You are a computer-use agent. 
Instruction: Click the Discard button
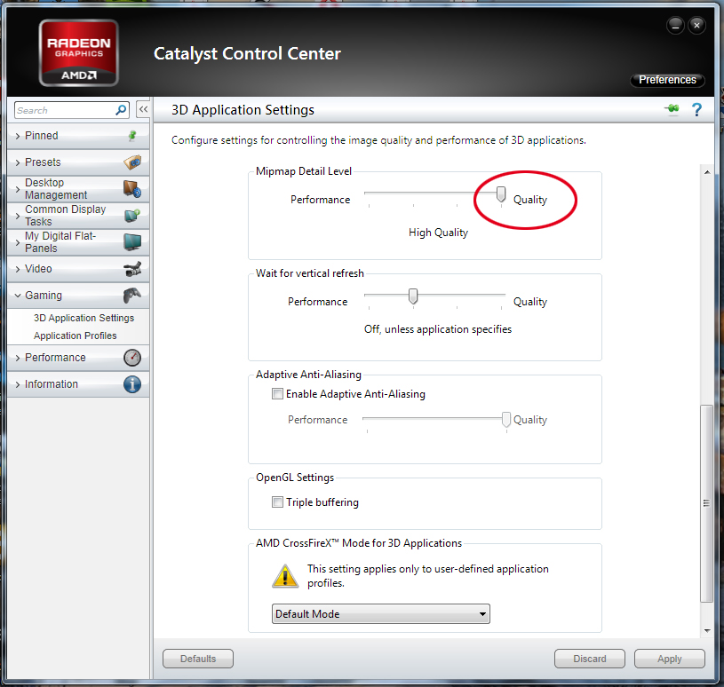tap(590, 659)
